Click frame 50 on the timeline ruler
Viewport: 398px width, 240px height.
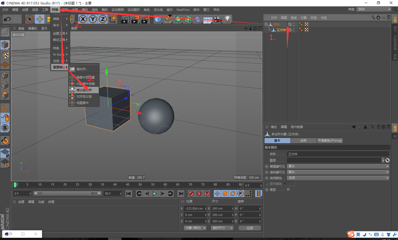(140, 184)
